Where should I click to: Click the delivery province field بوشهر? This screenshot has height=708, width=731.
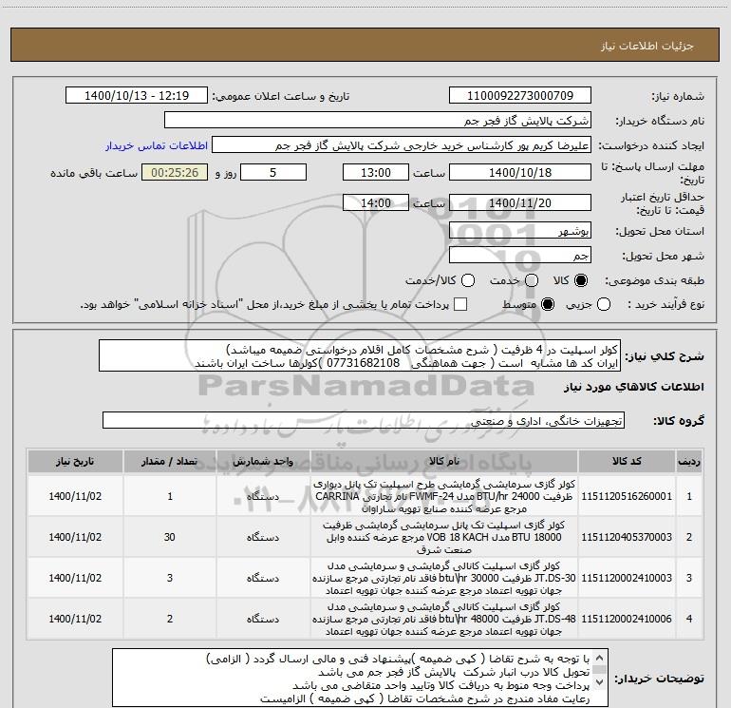(x=520, y=231)
